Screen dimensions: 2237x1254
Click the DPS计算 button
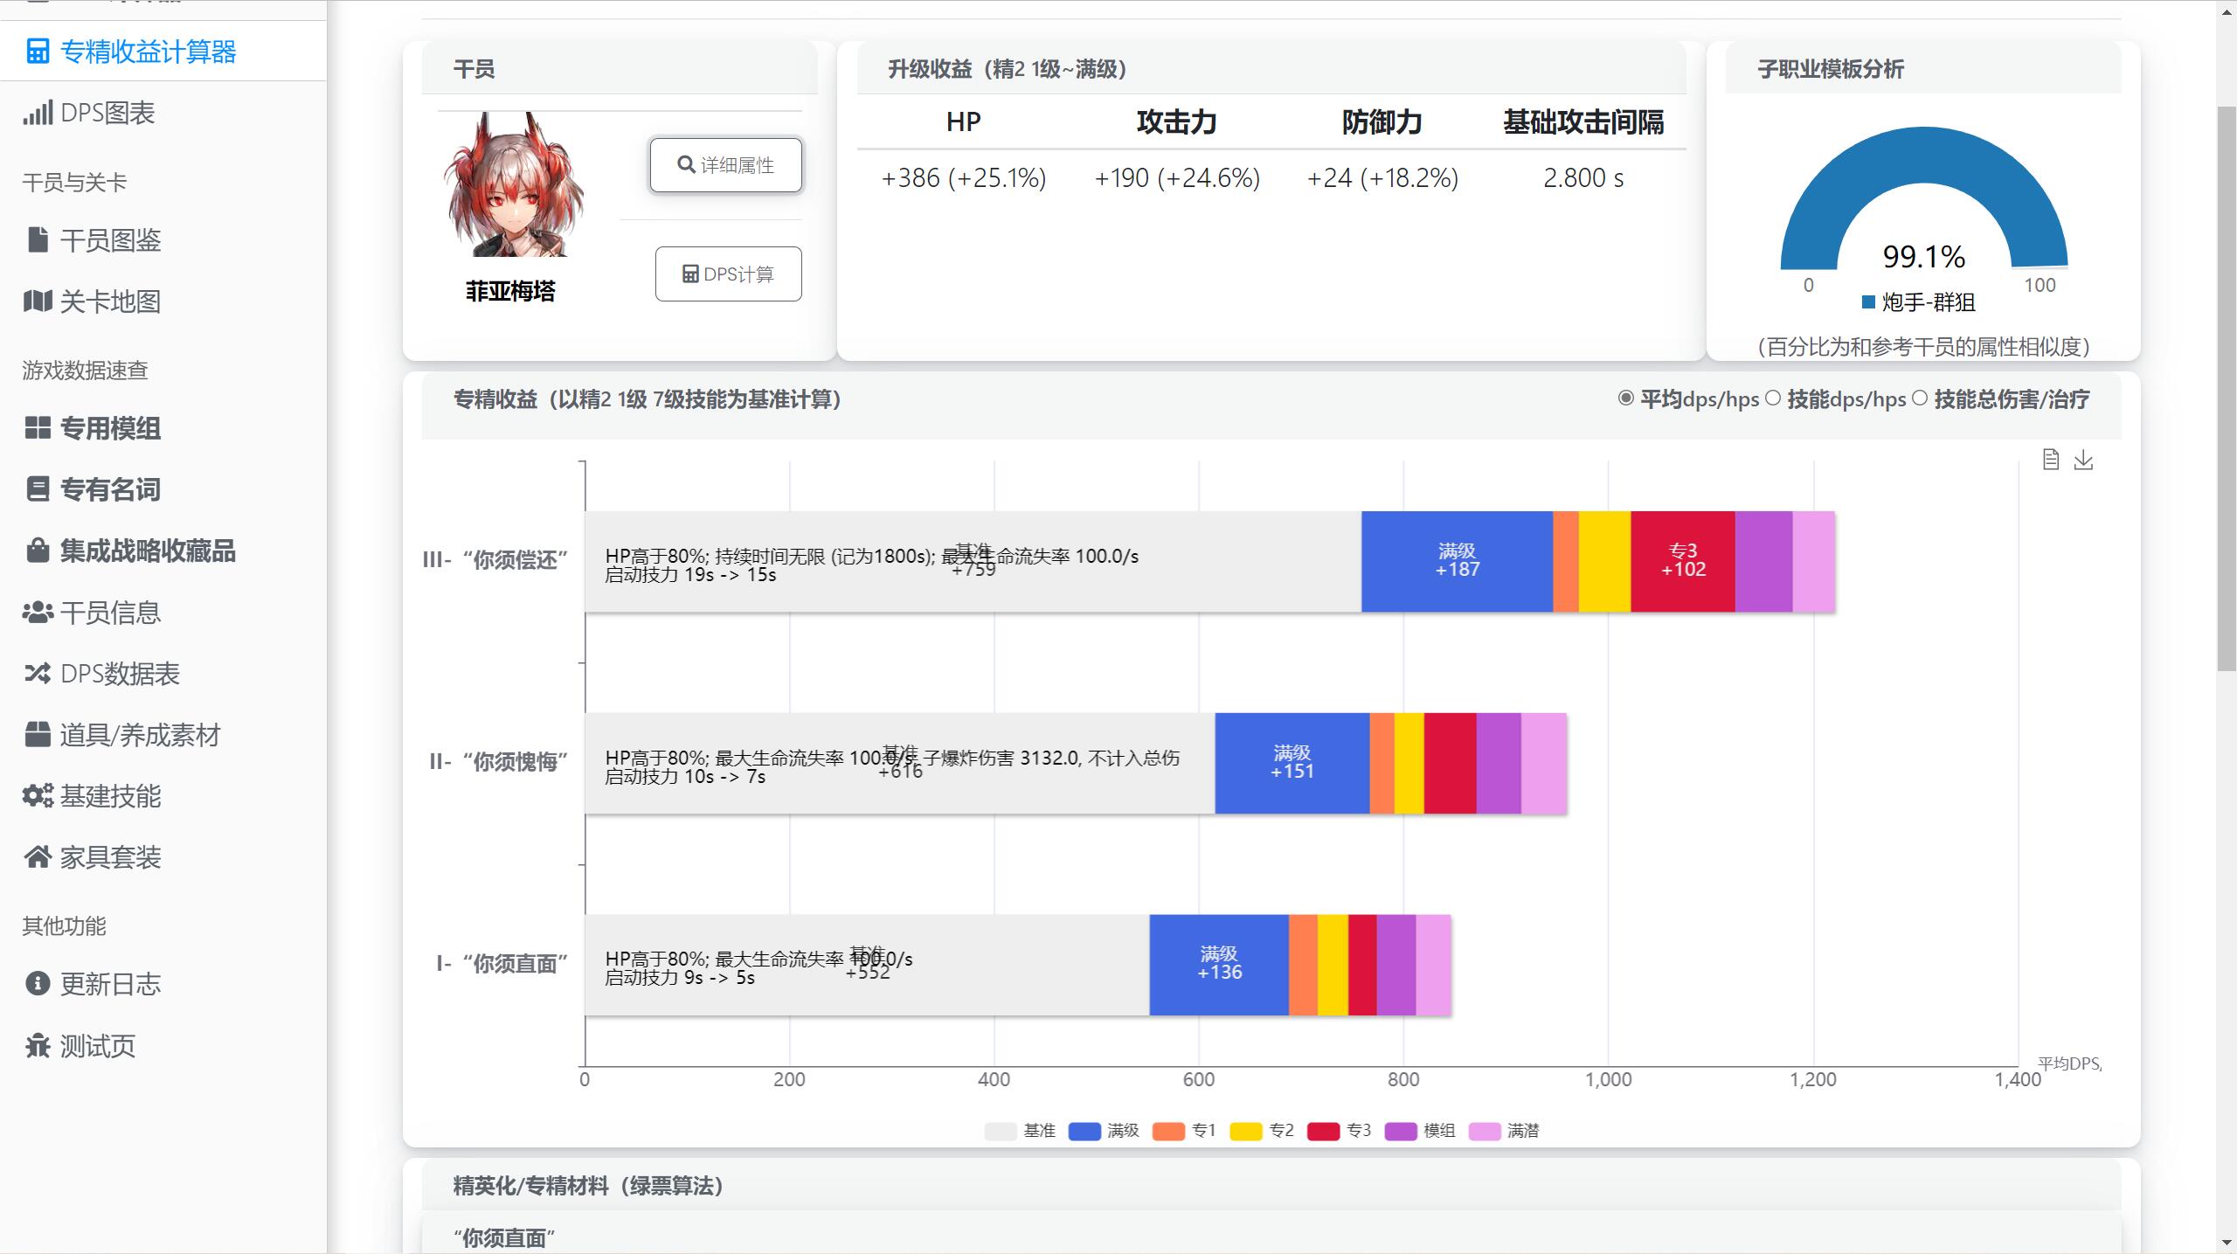(x=728, y=274)
